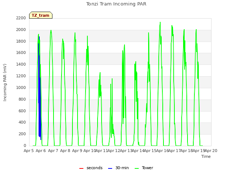This screenshot has height=175, width=233.
Task: Click the red seconds legend swatch
Action: [x=81, y=168]
